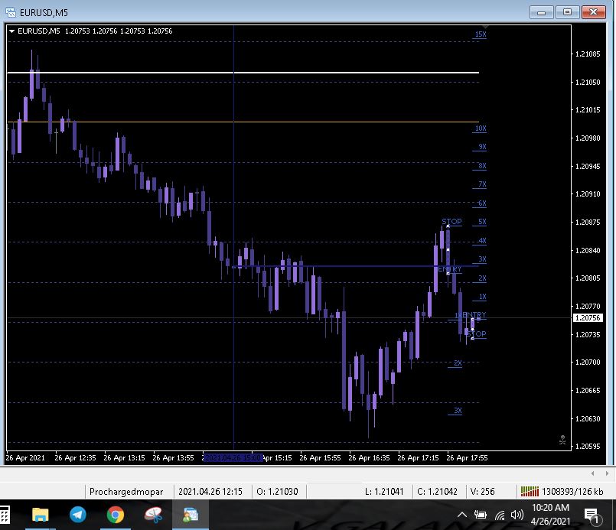Viewport: 616px width, 530px height.
Task: Click the O: 1.21030 status field
Action: pyautogui.click(x=277, y=492)
